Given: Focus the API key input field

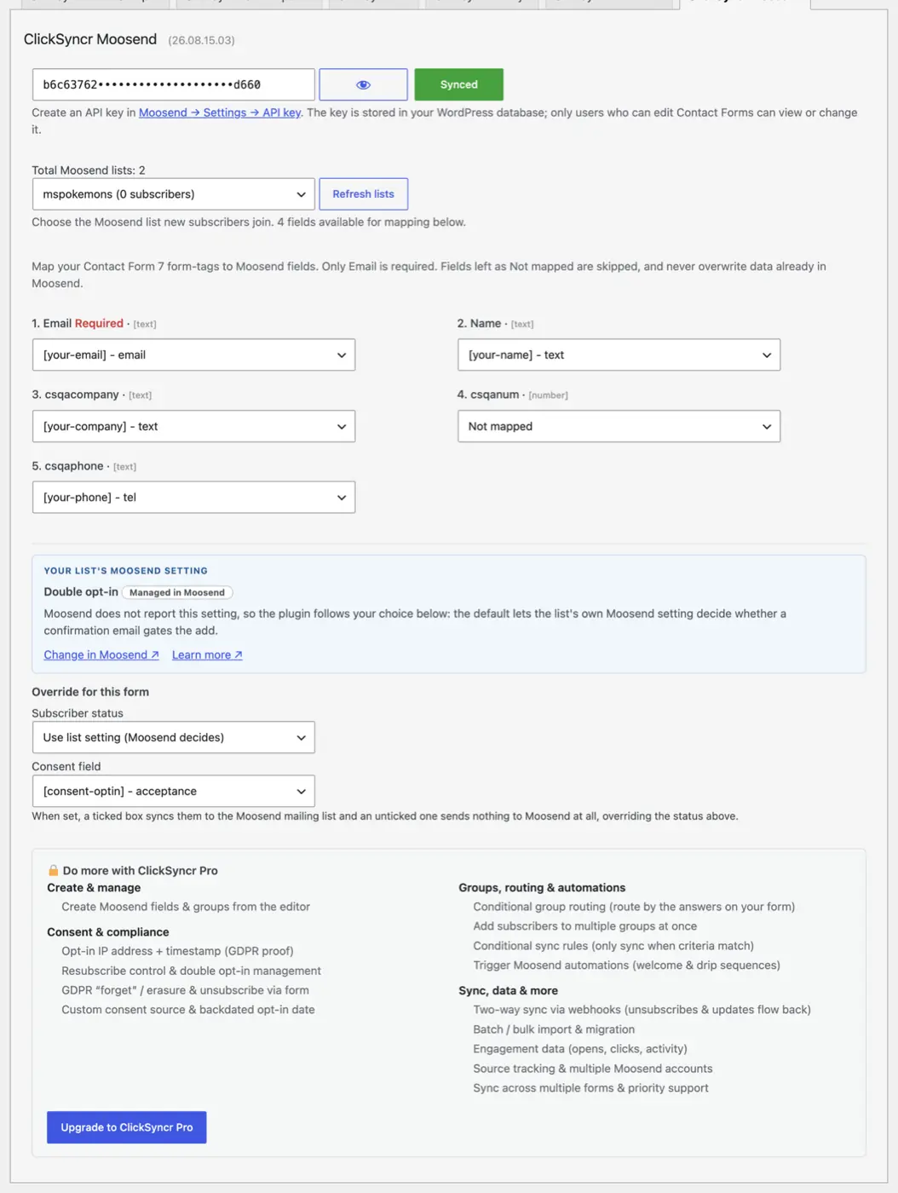Looking at the screenshot, I should (x=173, y=84).
